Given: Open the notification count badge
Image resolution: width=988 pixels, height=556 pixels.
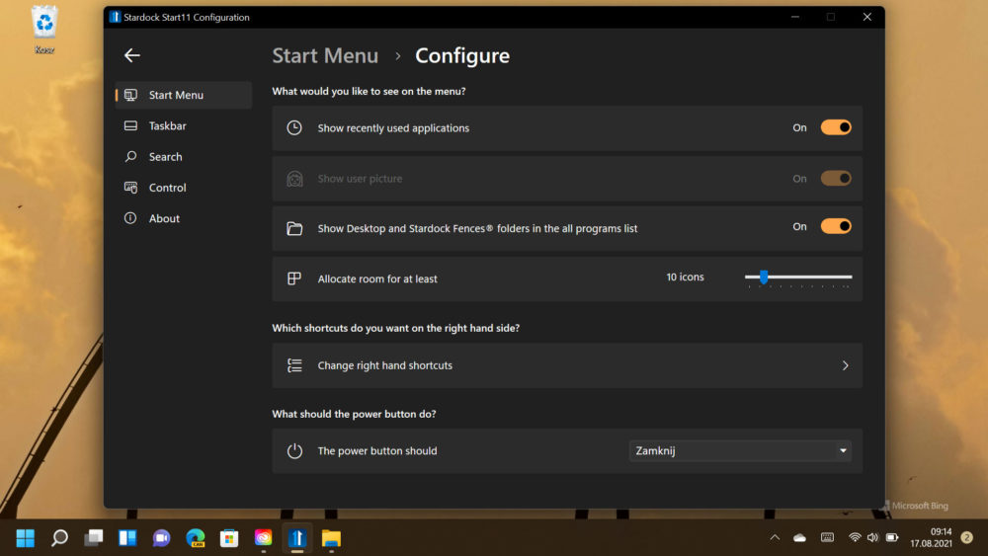Looking at the screenshot, I should 967,538.
